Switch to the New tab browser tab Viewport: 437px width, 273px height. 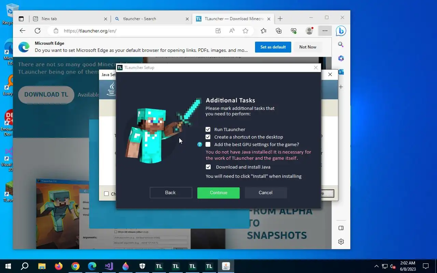pos(70,19)
